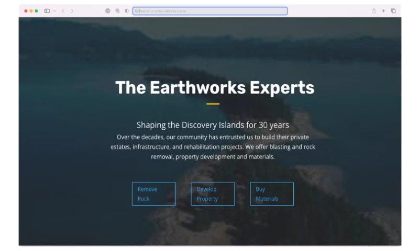Open the Develop Property button
419x251 pixels.
(x=213, y=194)
